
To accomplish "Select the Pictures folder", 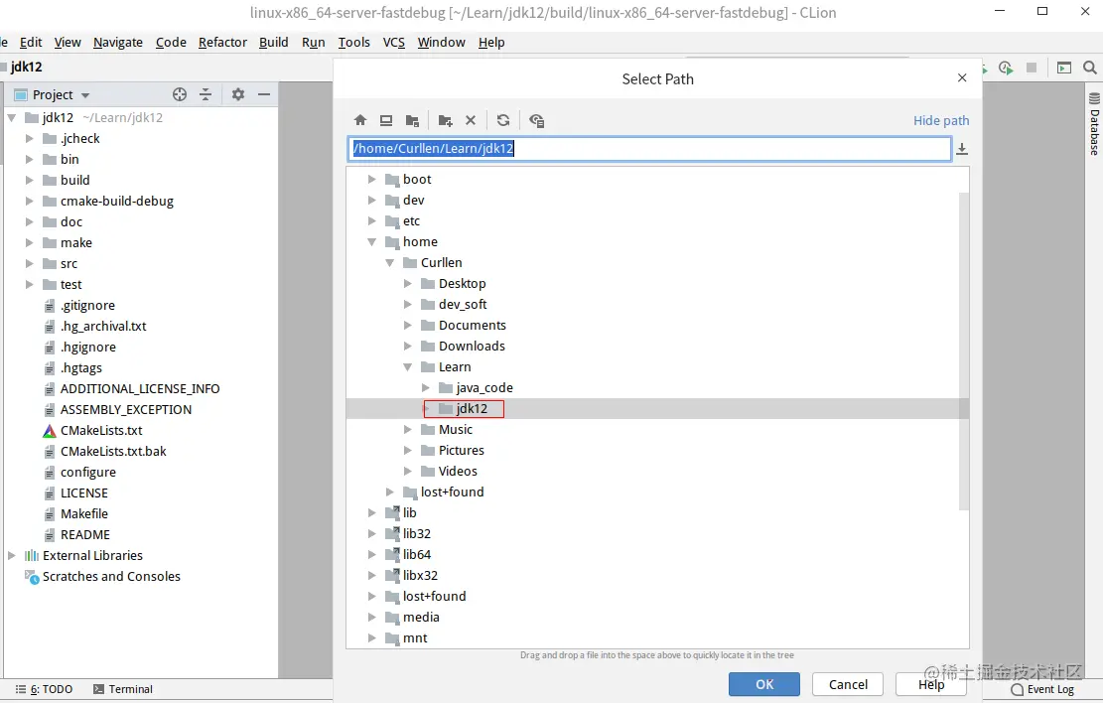I will 461,451.
